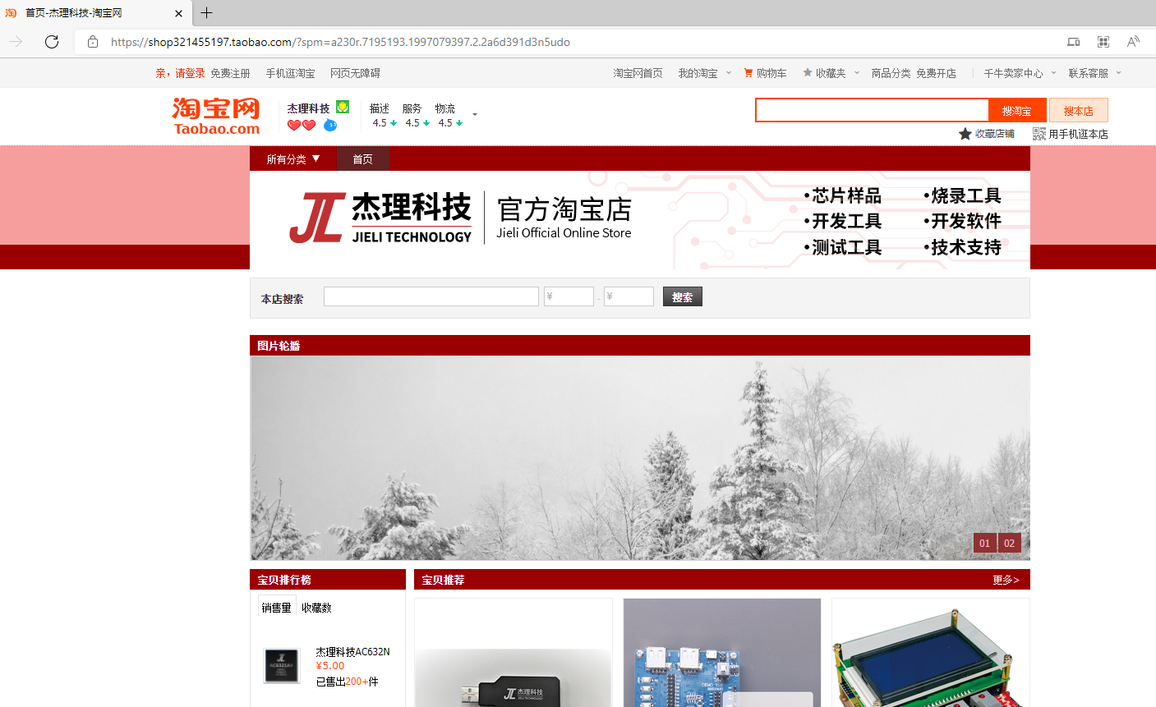Close the 首页-杰理科技-淘宝网 tab

coord(179,13)
